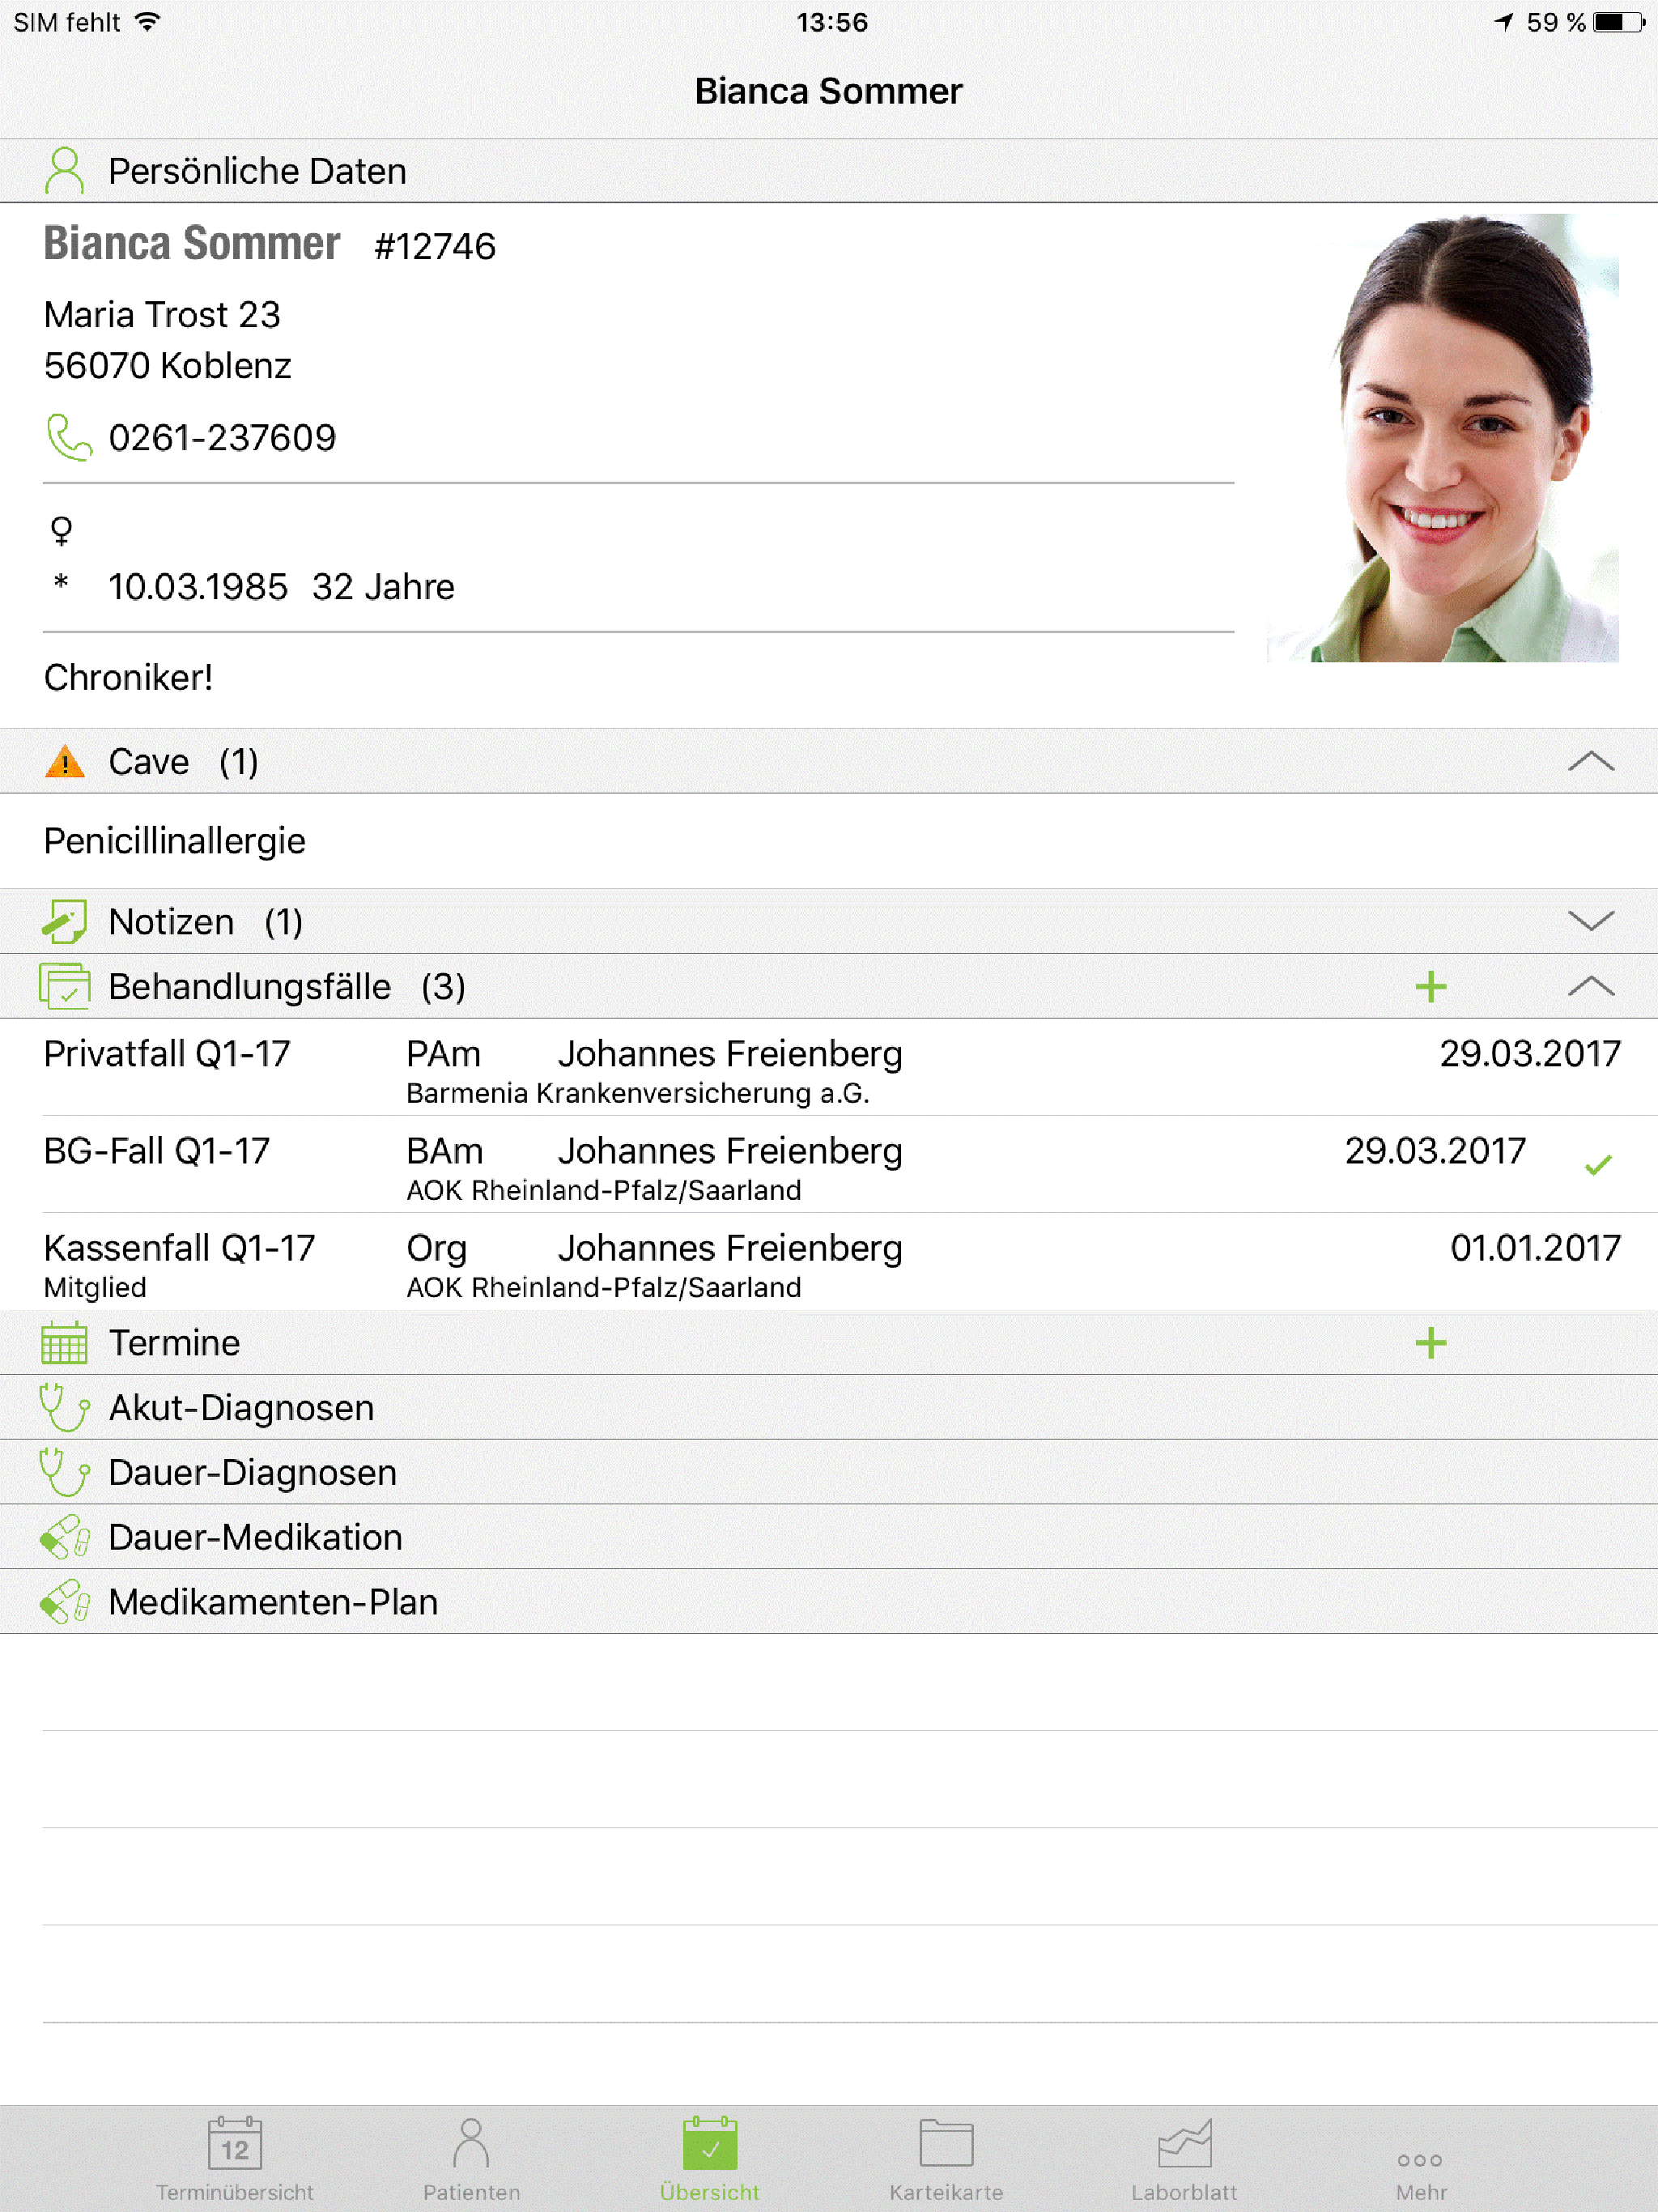Open the Kassenfall Q1-17 case row
This screenshot has height=2212, width=1658.
coord(829,1262)
